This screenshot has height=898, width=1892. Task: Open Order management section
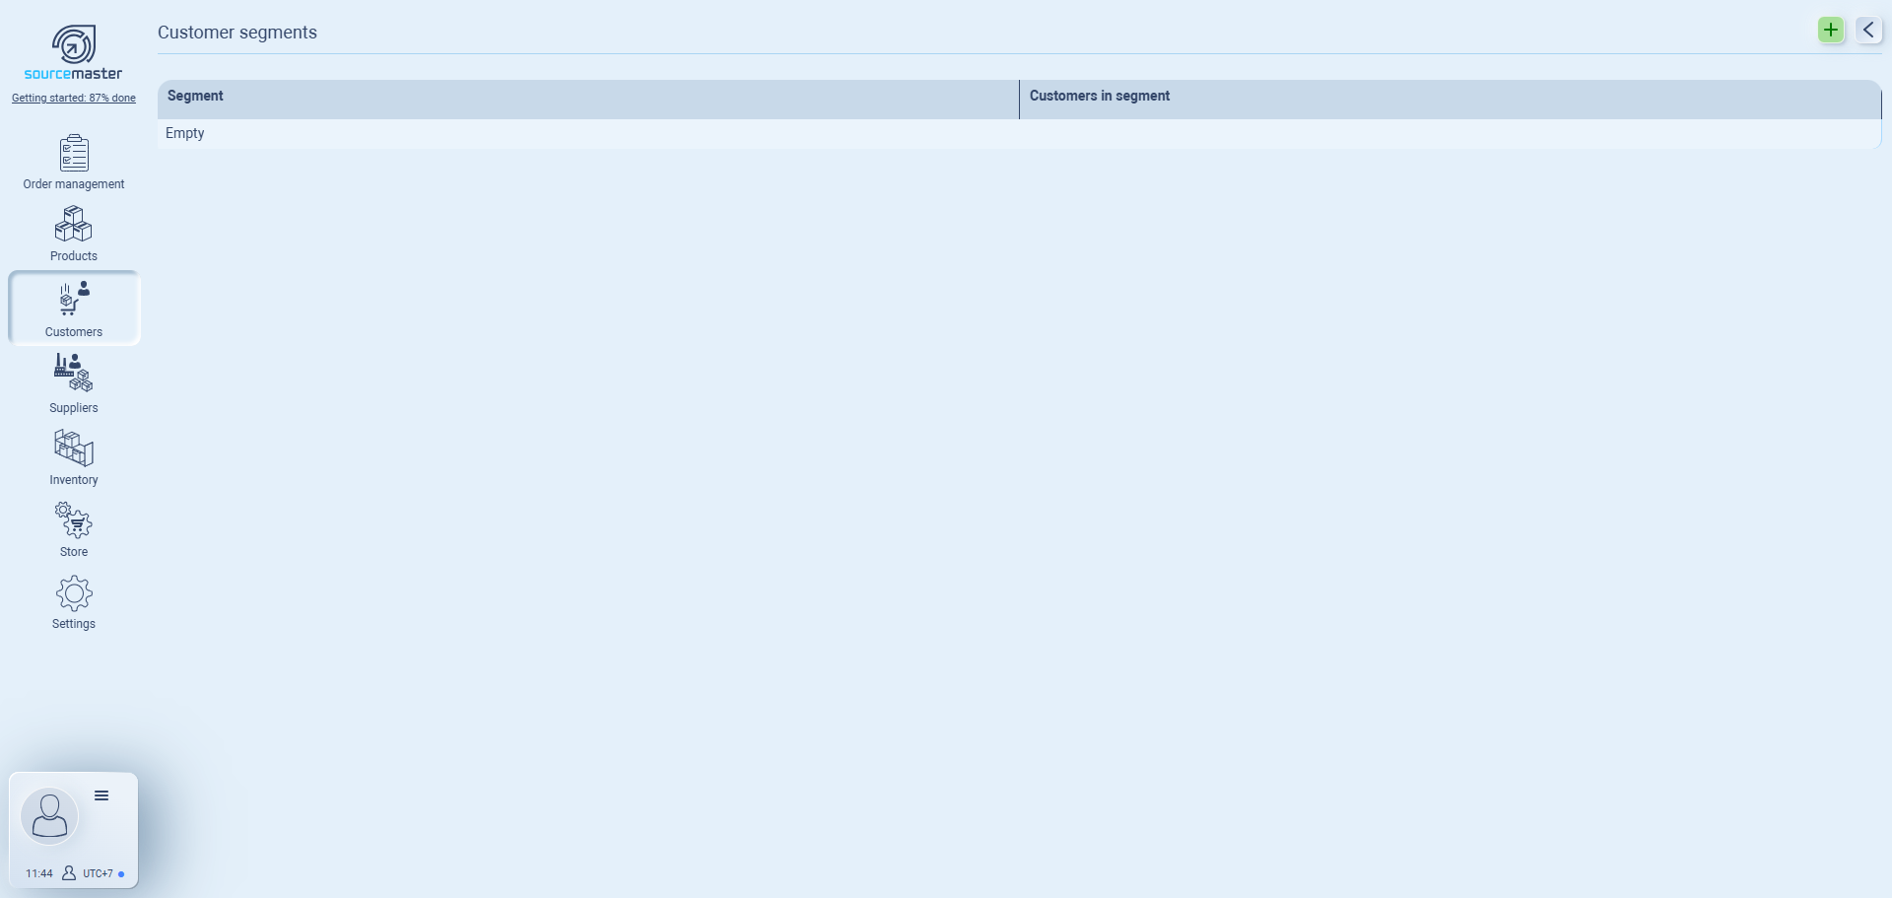pos(74,163)
